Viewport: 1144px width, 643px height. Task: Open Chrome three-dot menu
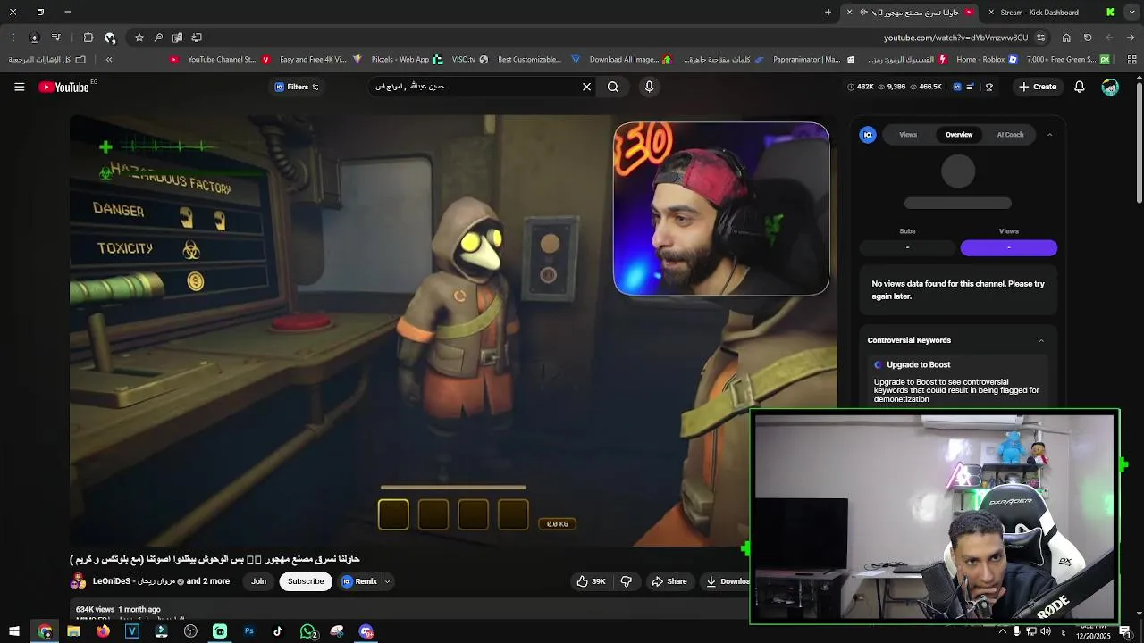click(x=13, y=38)
